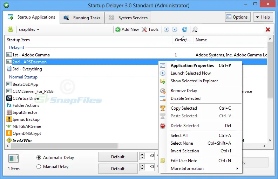Switch to the System Services tab
This screenshot has width=278, height=179.
click(128, 18)
